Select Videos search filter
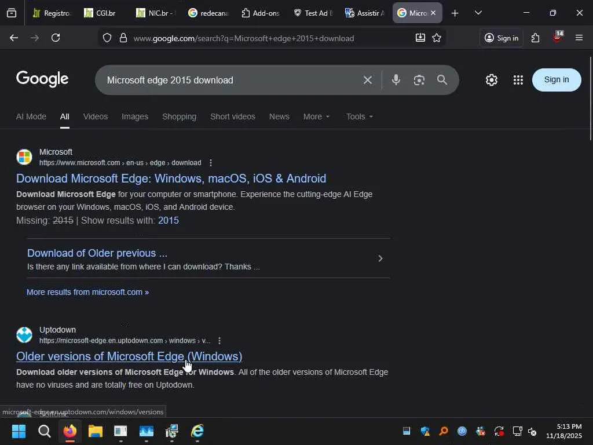This screenshot has width=593, height=445. (x=96, y=116)
